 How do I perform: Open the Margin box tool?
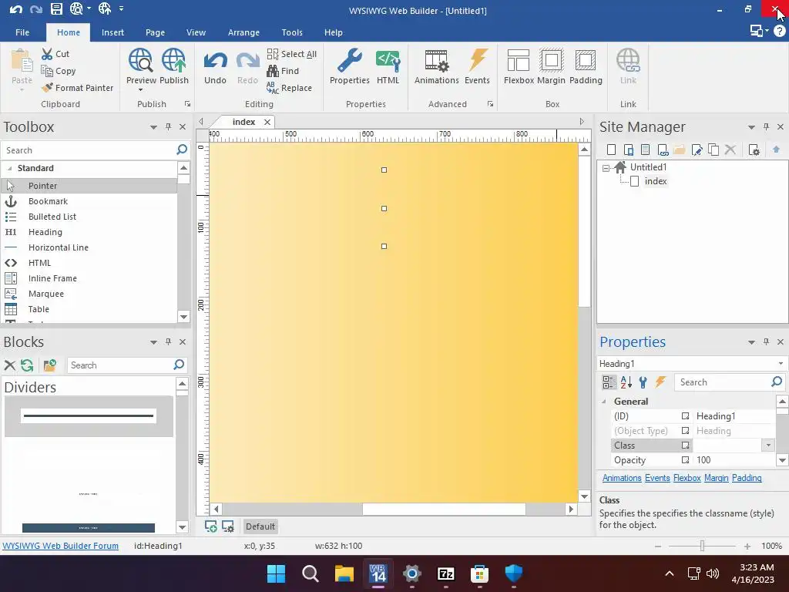[x=551, y=66]
